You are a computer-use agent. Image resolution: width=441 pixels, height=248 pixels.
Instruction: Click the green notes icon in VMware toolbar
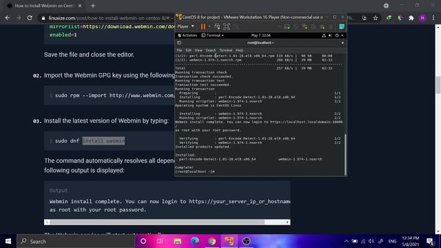tap(342, 26)
